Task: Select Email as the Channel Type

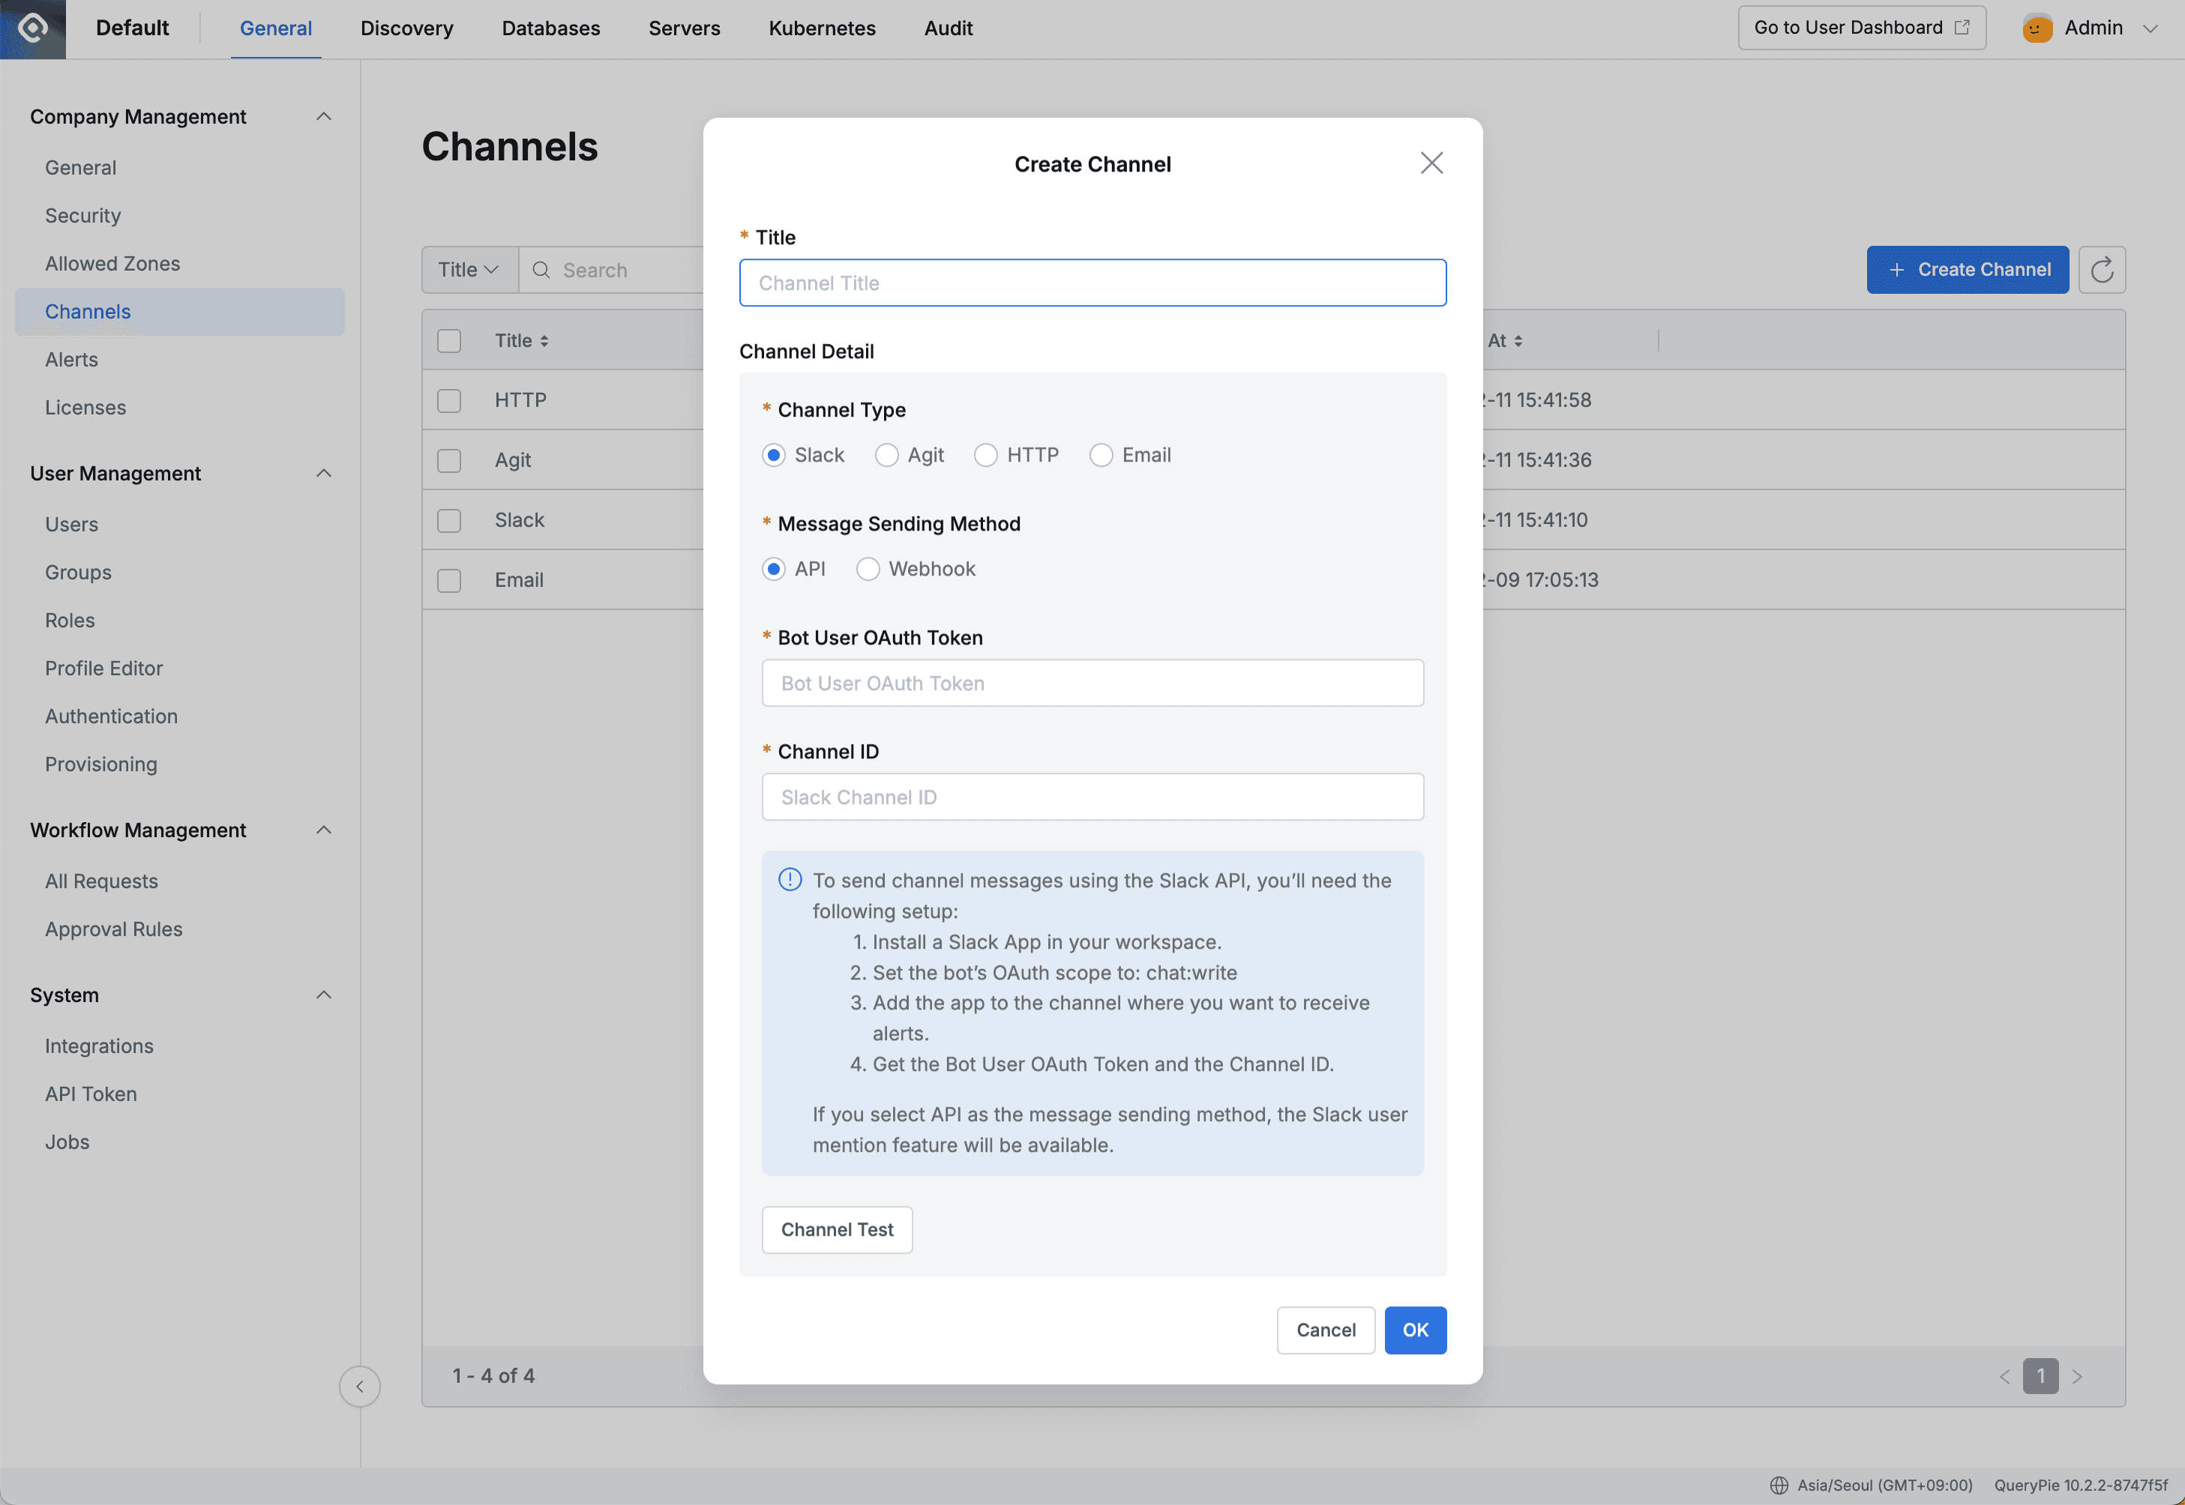Action: (x=1101, y=454)
